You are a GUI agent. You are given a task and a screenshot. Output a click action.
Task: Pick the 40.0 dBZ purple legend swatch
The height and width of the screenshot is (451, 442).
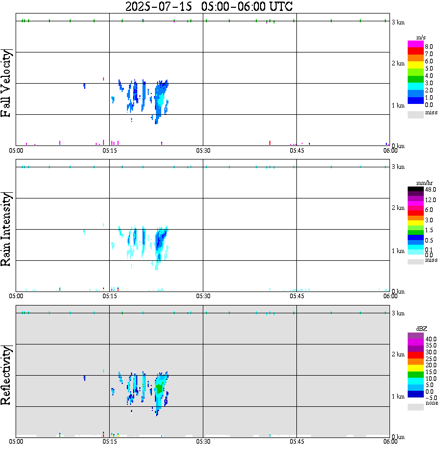click(x=415, y=336)
